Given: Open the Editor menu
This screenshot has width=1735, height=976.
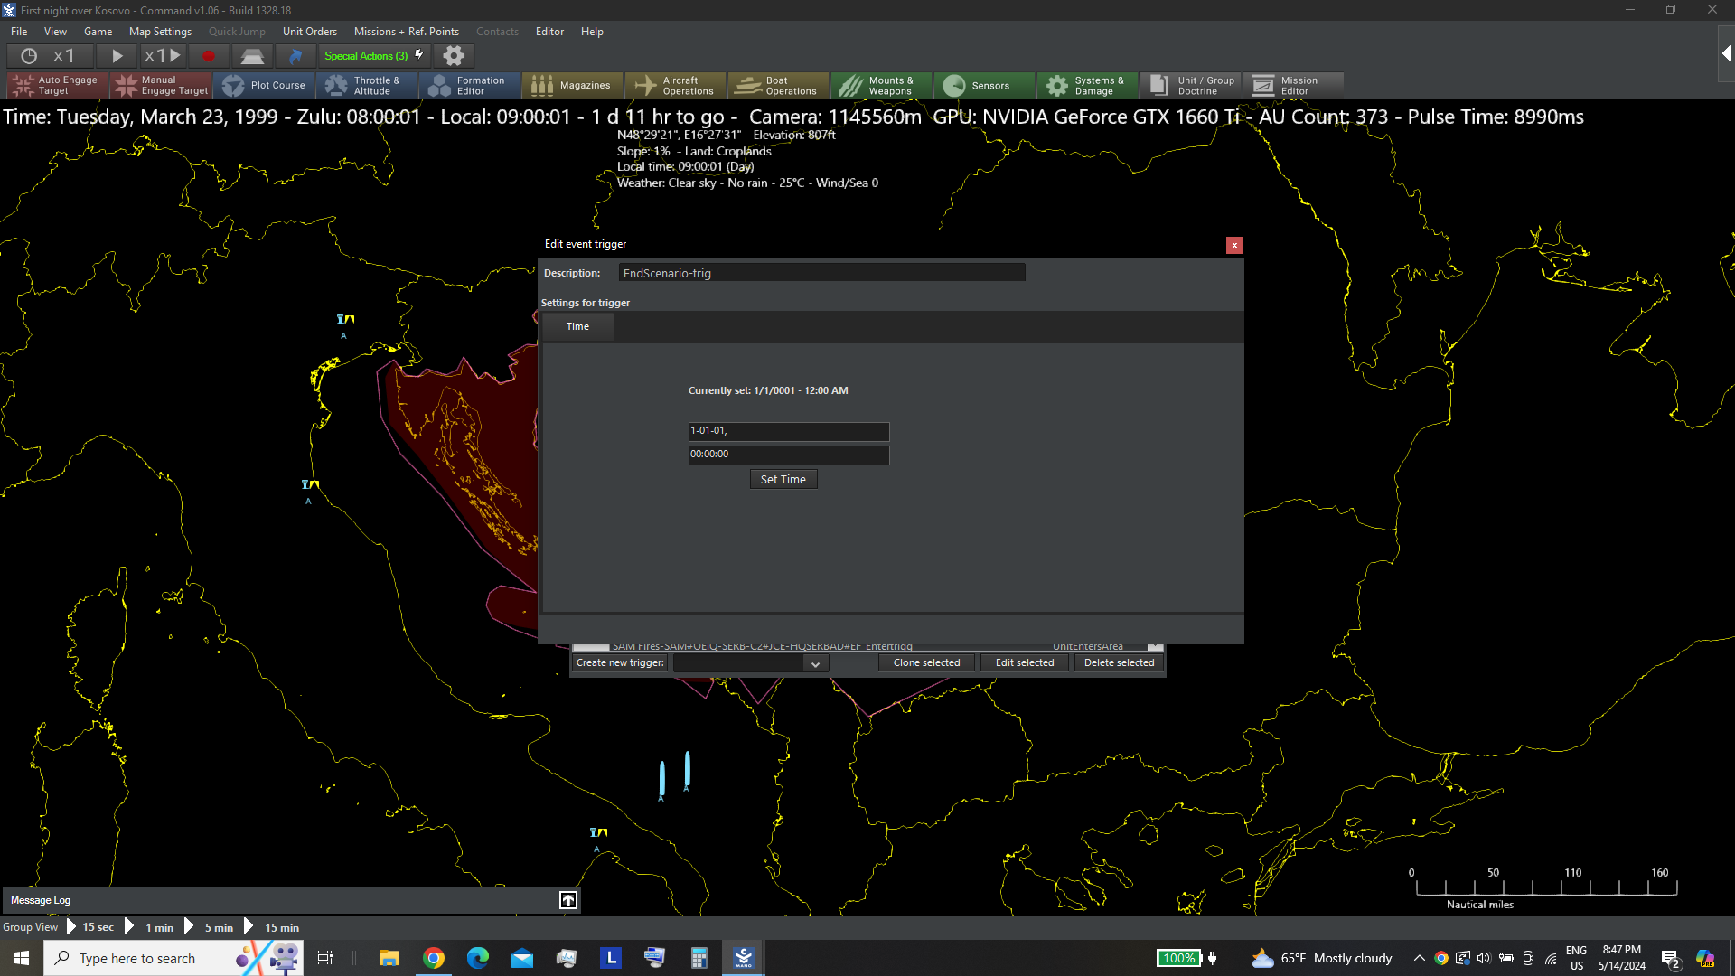Looking at the screenshot, I should pyautogui.click(x=549, y=32).
